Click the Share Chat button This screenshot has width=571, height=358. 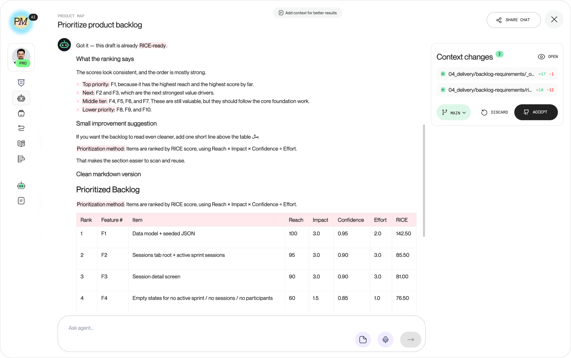click(514, 20)
